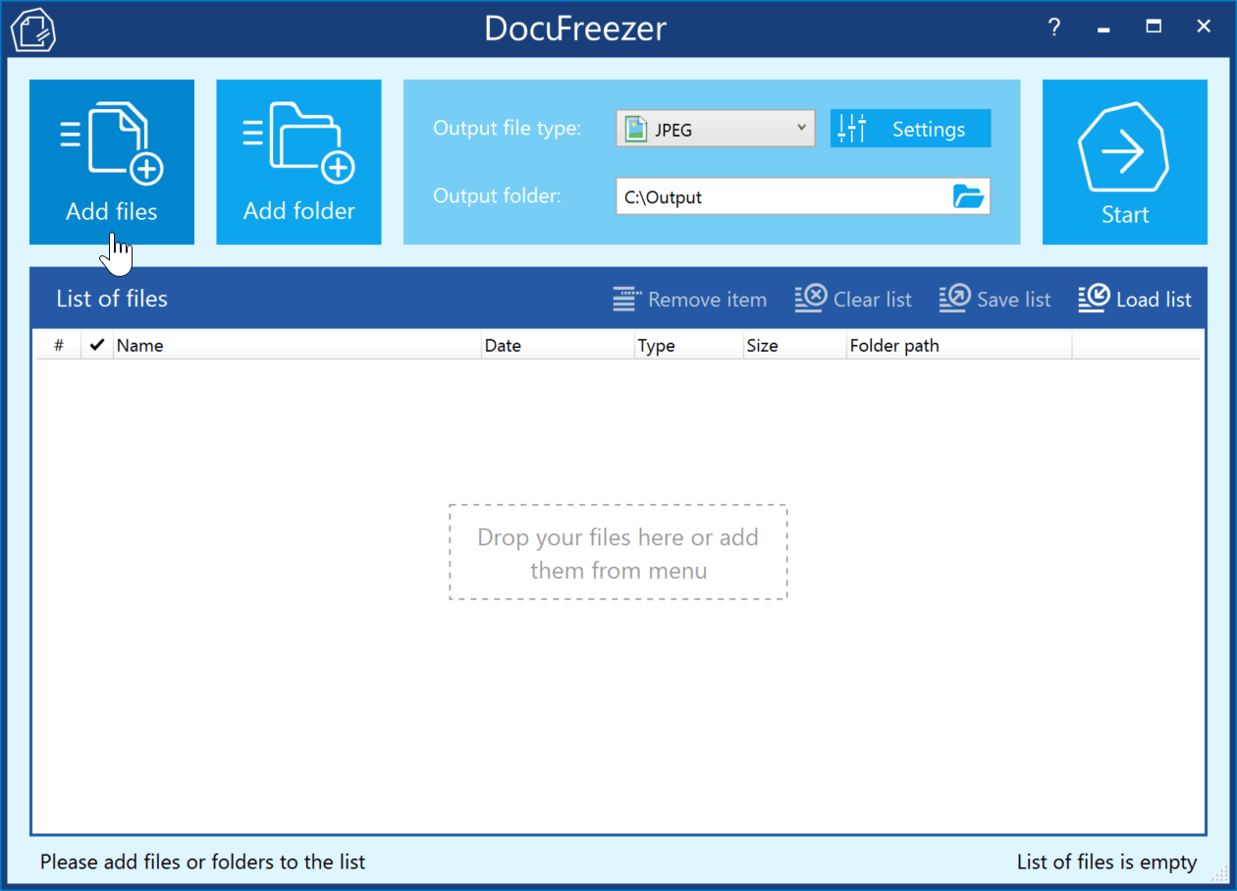Viewport: 1237px width, 891px height.
Task: Click the 'Output file type:' label
Action: (508, 129)
